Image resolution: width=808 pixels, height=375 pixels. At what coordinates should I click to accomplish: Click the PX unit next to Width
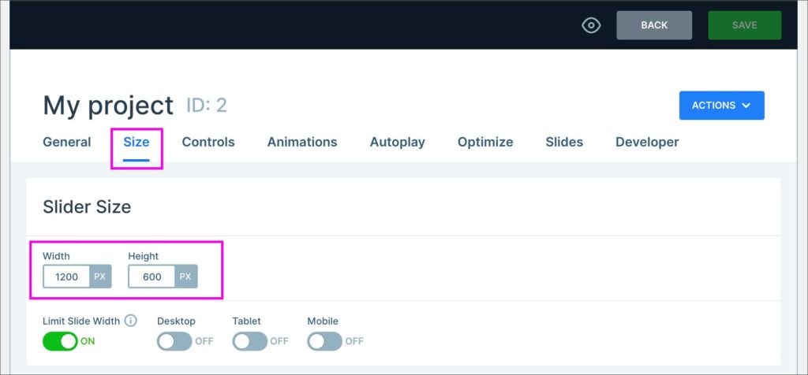99,277
